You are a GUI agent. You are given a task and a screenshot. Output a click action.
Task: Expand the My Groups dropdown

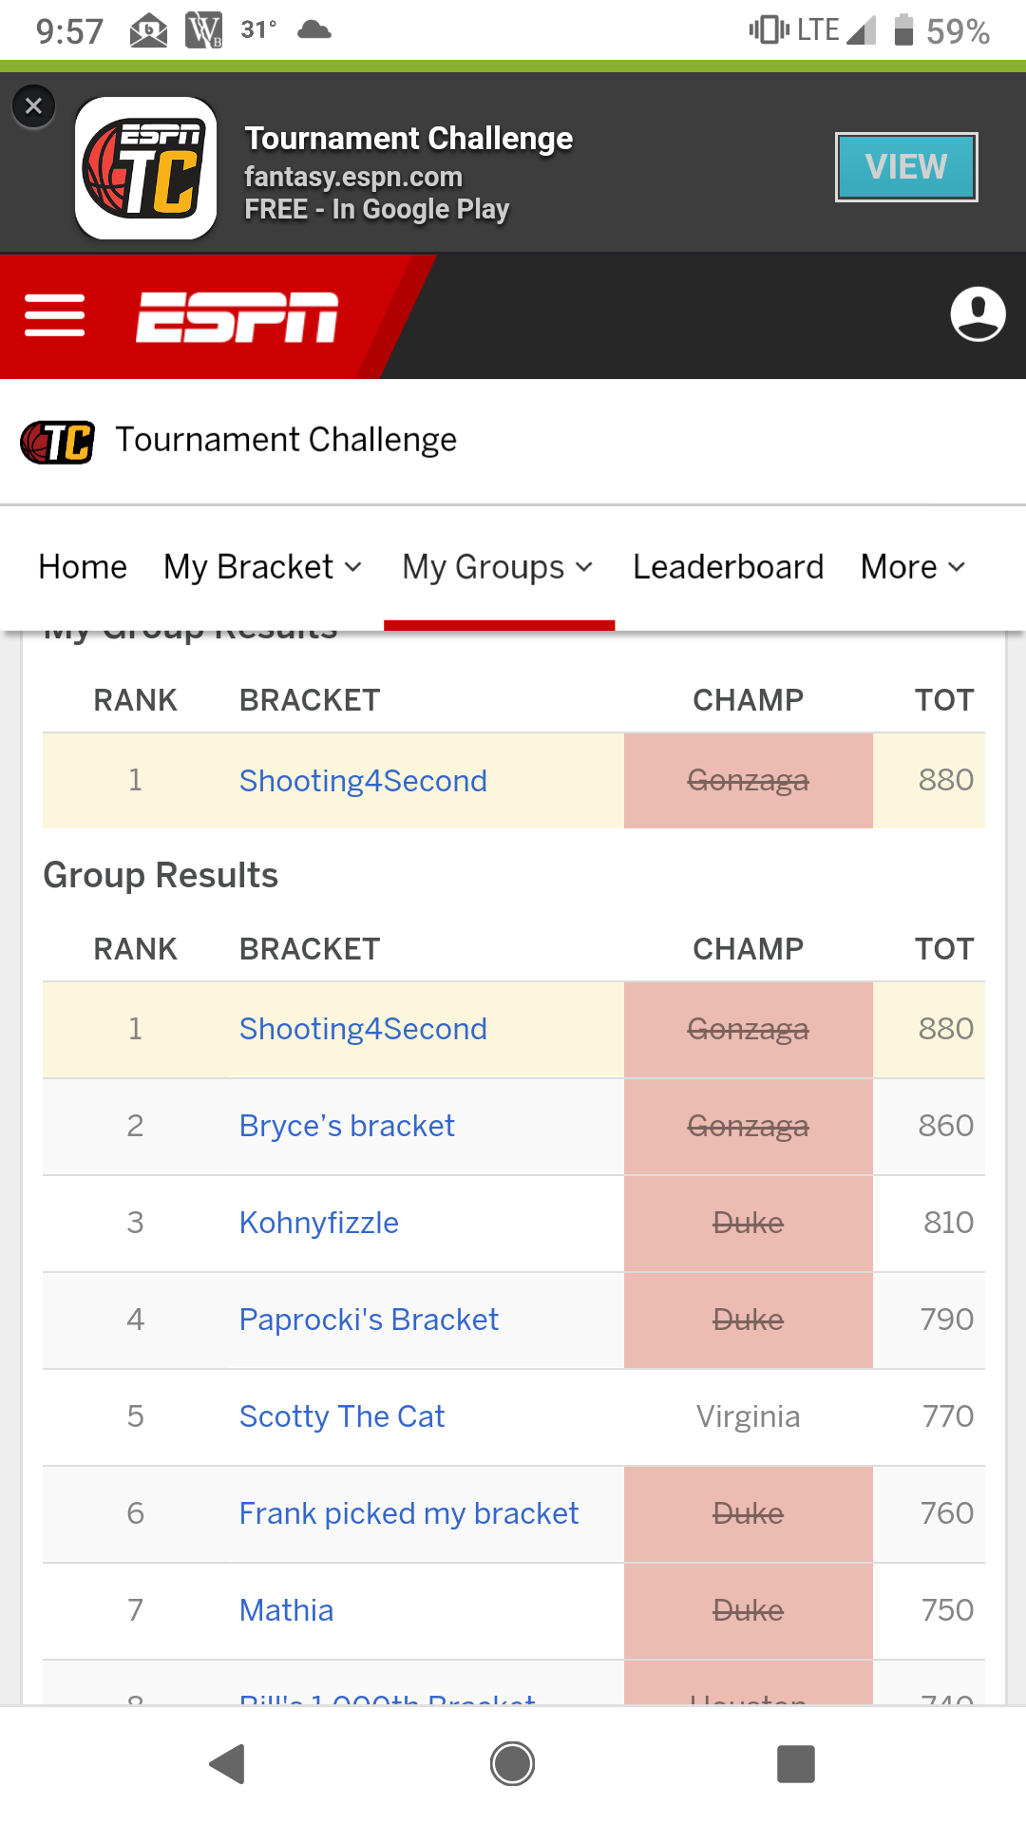(498, 567)
